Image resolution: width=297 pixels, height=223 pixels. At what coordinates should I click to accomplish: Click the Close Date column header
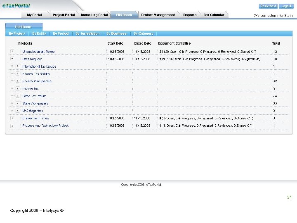[142, 43]
